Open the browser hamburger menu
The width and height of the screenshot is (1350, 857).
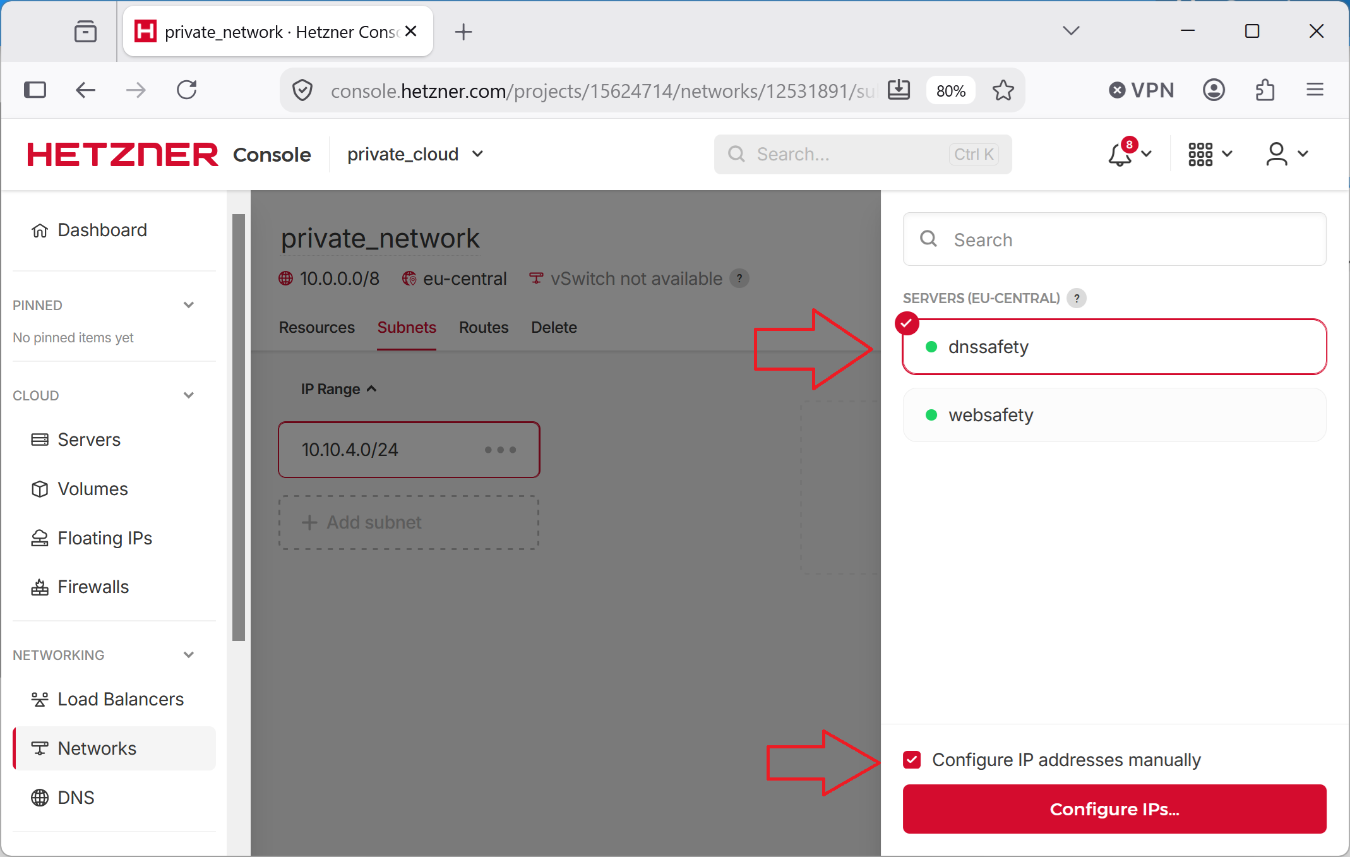(1315, 90)
